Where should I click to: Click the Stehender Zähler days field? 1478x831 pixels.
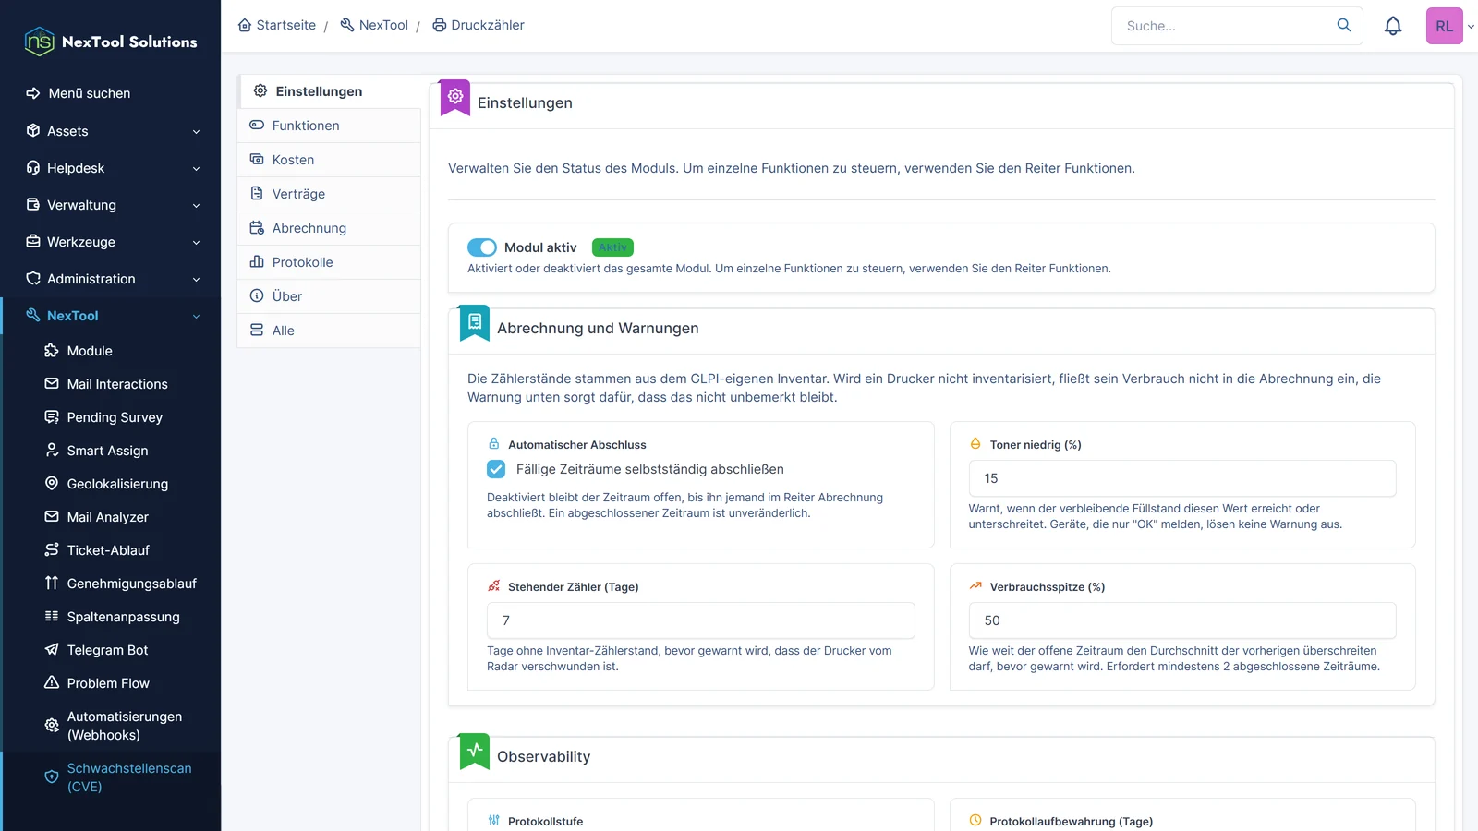point(700,620)
